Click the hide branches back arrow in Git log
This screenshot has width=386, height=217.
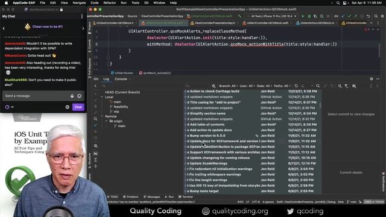tap(95, 86)
